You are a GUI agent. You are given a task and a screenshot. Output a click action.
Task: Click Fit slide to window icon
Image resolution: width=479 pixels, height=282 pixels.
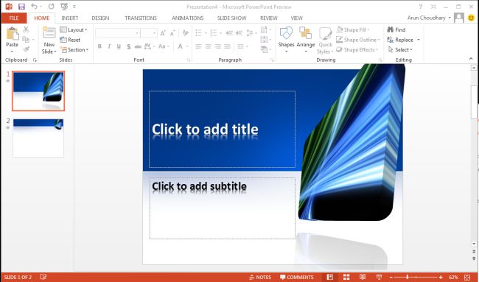click(467, 277)
